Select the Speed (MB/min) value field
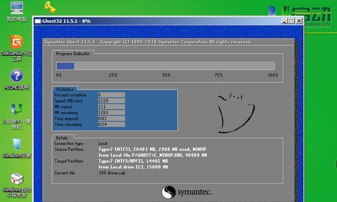 (x=111, y=100)
